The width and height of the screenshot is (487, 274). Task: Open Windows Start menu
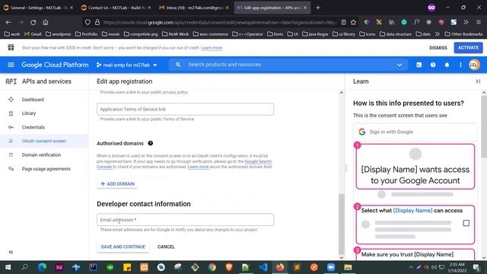coord(8,267)
